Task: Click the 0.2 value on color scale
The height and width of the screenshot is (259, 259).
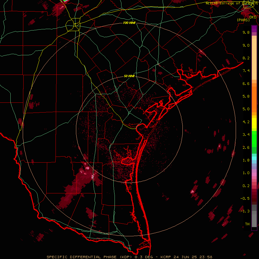Action: [246, 186]
